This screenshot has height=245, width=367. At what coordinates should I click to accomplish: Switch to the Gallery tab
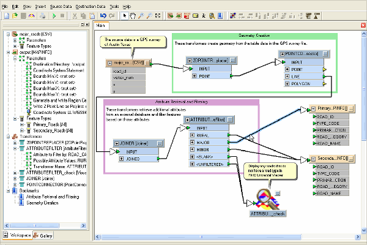tap(44, 235)
